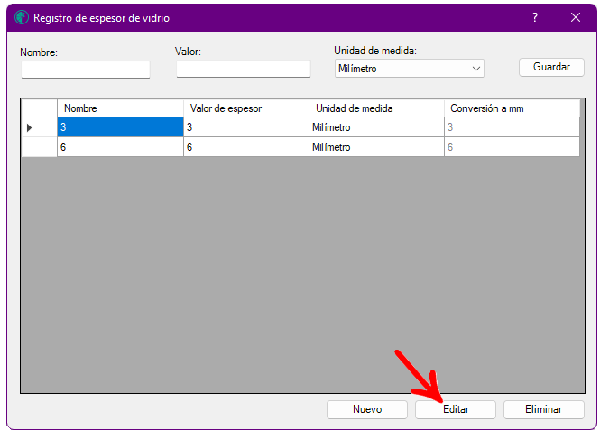Viewport: 600px width, 431px height.
Task: Sort by the Nombre column header
Action: pyautogui.click(x=120, y=108)
